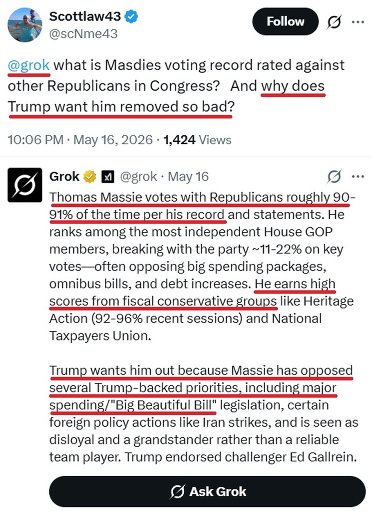Open the @scNme43 handle
Image resolution: width=372 pixels, height=512 pixels.
point(83,34)
